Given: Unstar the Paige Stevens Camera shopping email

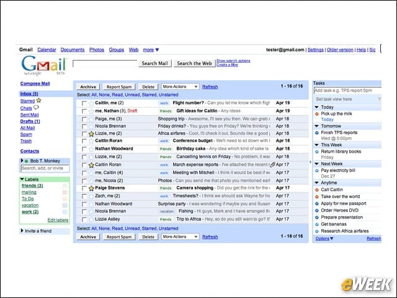Looking at the screenshot, I should click(x=91, y=188).
